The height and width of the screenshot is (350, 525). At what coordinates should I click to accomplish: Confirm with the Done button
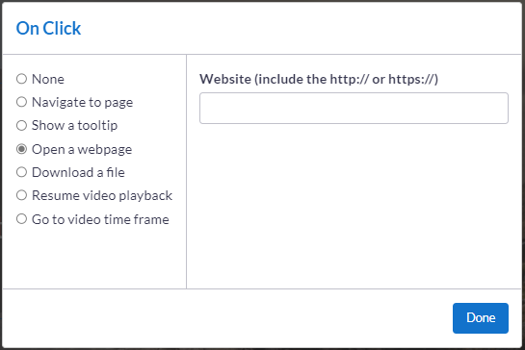pos(481,318)
